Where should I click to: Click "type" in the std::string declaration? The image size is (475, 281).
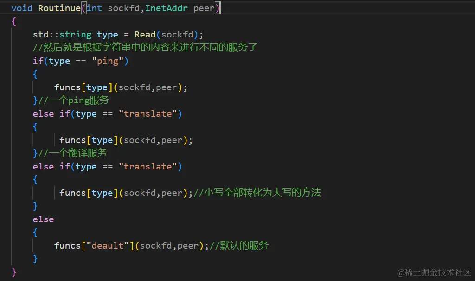pos(108,35)
